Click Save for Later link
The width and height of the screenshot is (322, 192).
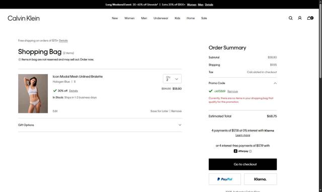(159, 111)
